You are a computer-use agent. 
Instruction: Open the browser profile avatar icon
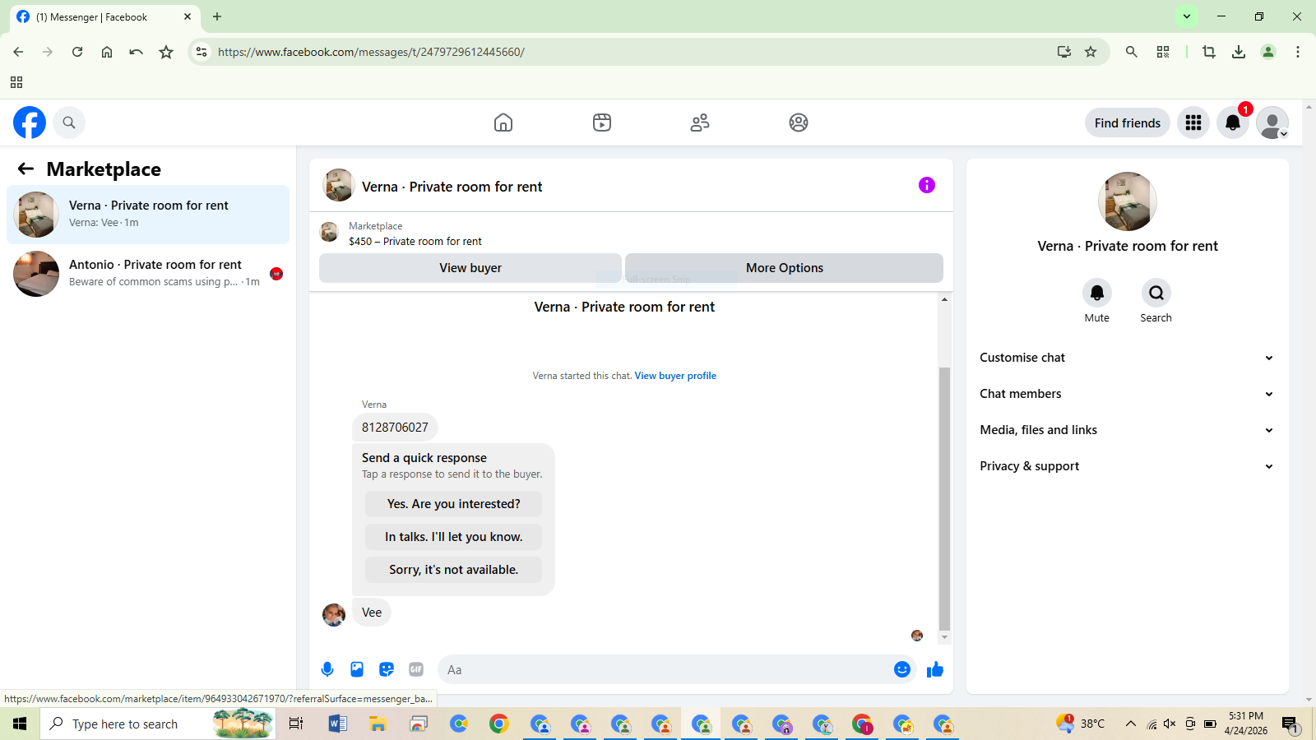1268,52
